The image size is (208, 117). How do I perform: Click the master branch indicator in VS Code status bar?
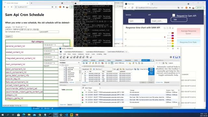click(36, 108)
